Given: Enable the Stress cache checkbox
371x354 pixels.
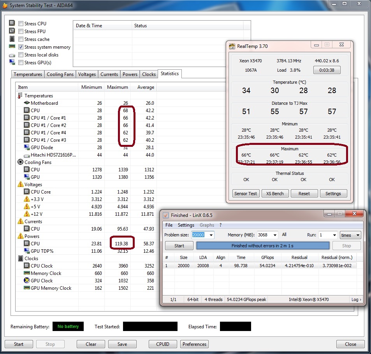Looking at the screenshot, I should 21,39.
